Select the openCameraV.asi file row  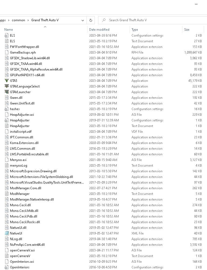click(x=103, y=250)
